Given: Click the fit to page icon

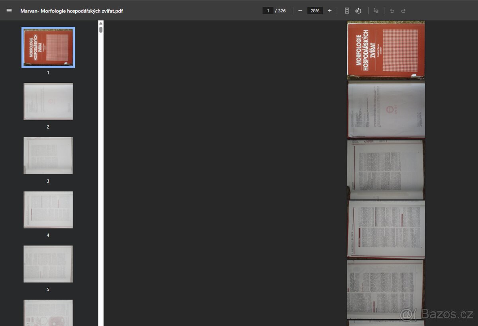Looking at the screenshot, I should point(347,11).
